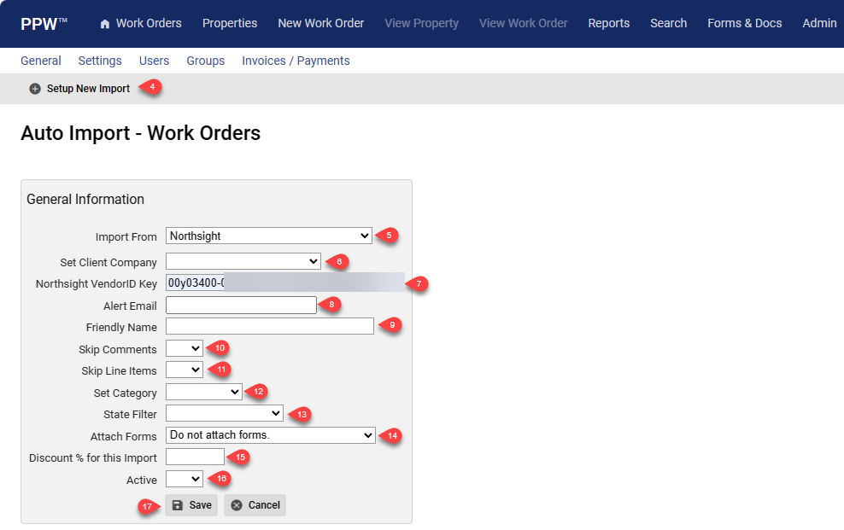Open the Reports menu
The width and height of the screenshot is (844, 530).
click(x=609, y=23)
